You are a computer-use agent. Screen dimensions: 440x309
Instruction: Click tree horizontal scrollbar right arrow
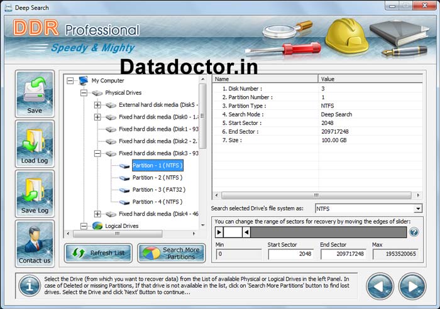click(x=194, y=234)
